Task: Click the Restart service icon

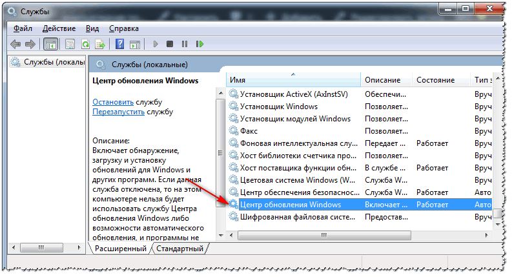Action: point(200,44)
